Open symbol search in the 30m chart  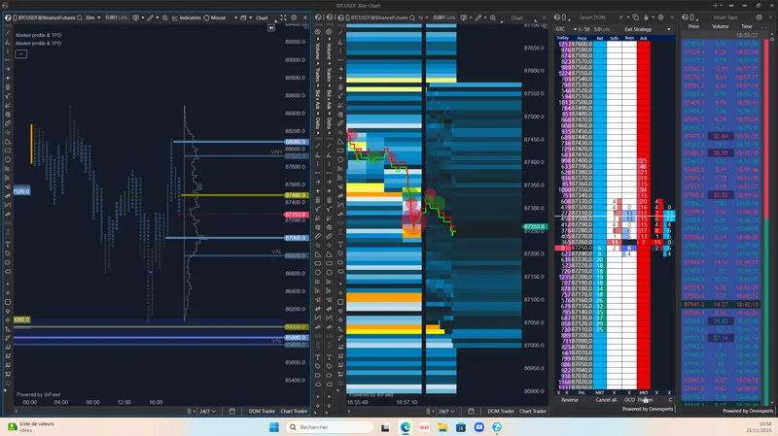[80, 17]
